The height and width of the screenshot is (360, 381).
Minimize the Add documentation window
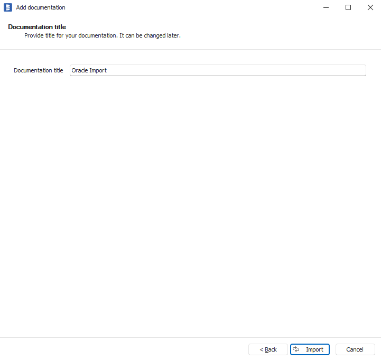(x=324, y=7)
